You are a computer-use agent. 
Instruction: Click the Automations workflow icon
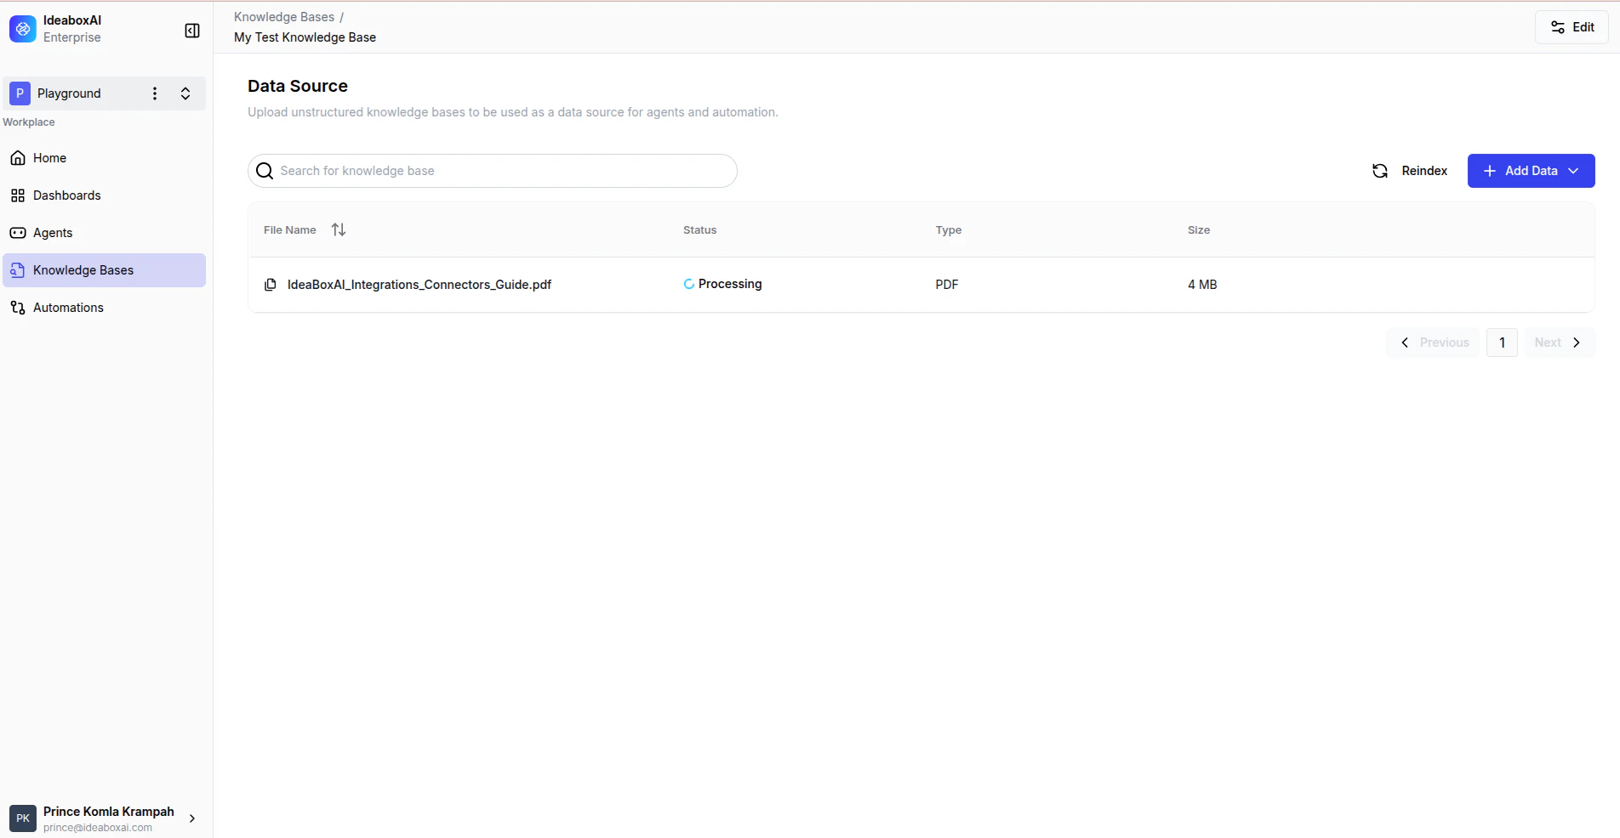(x=18, y=308)
